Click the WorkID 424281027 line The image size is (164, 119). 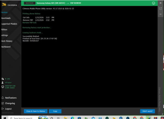point(31,41)
